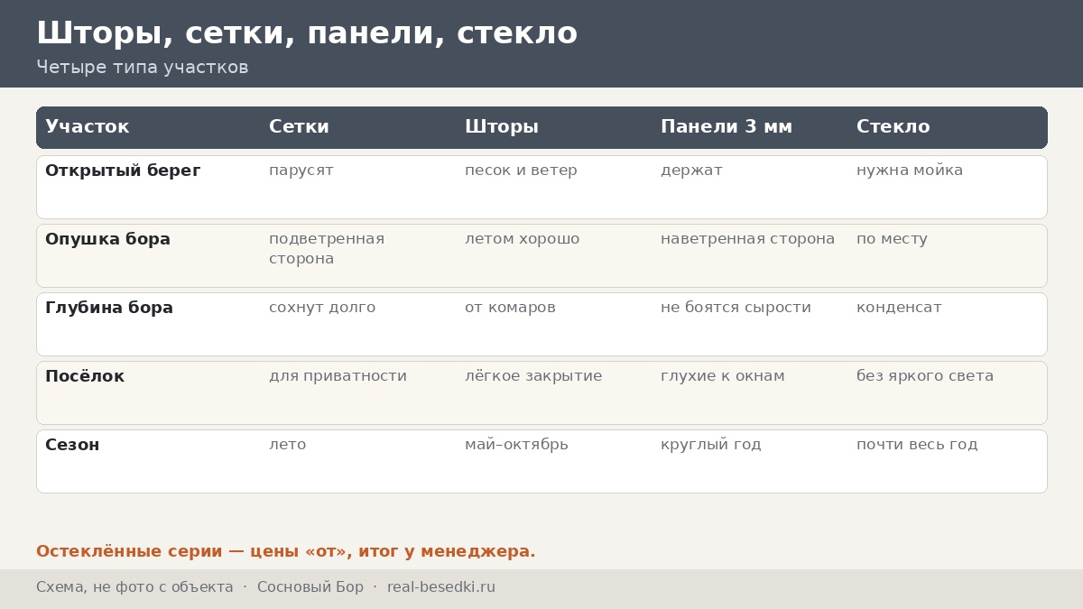This screenshot has height=609, width=1083.
Task: Select the 'Панели 3 мм' column header
Action: point(727,127)
